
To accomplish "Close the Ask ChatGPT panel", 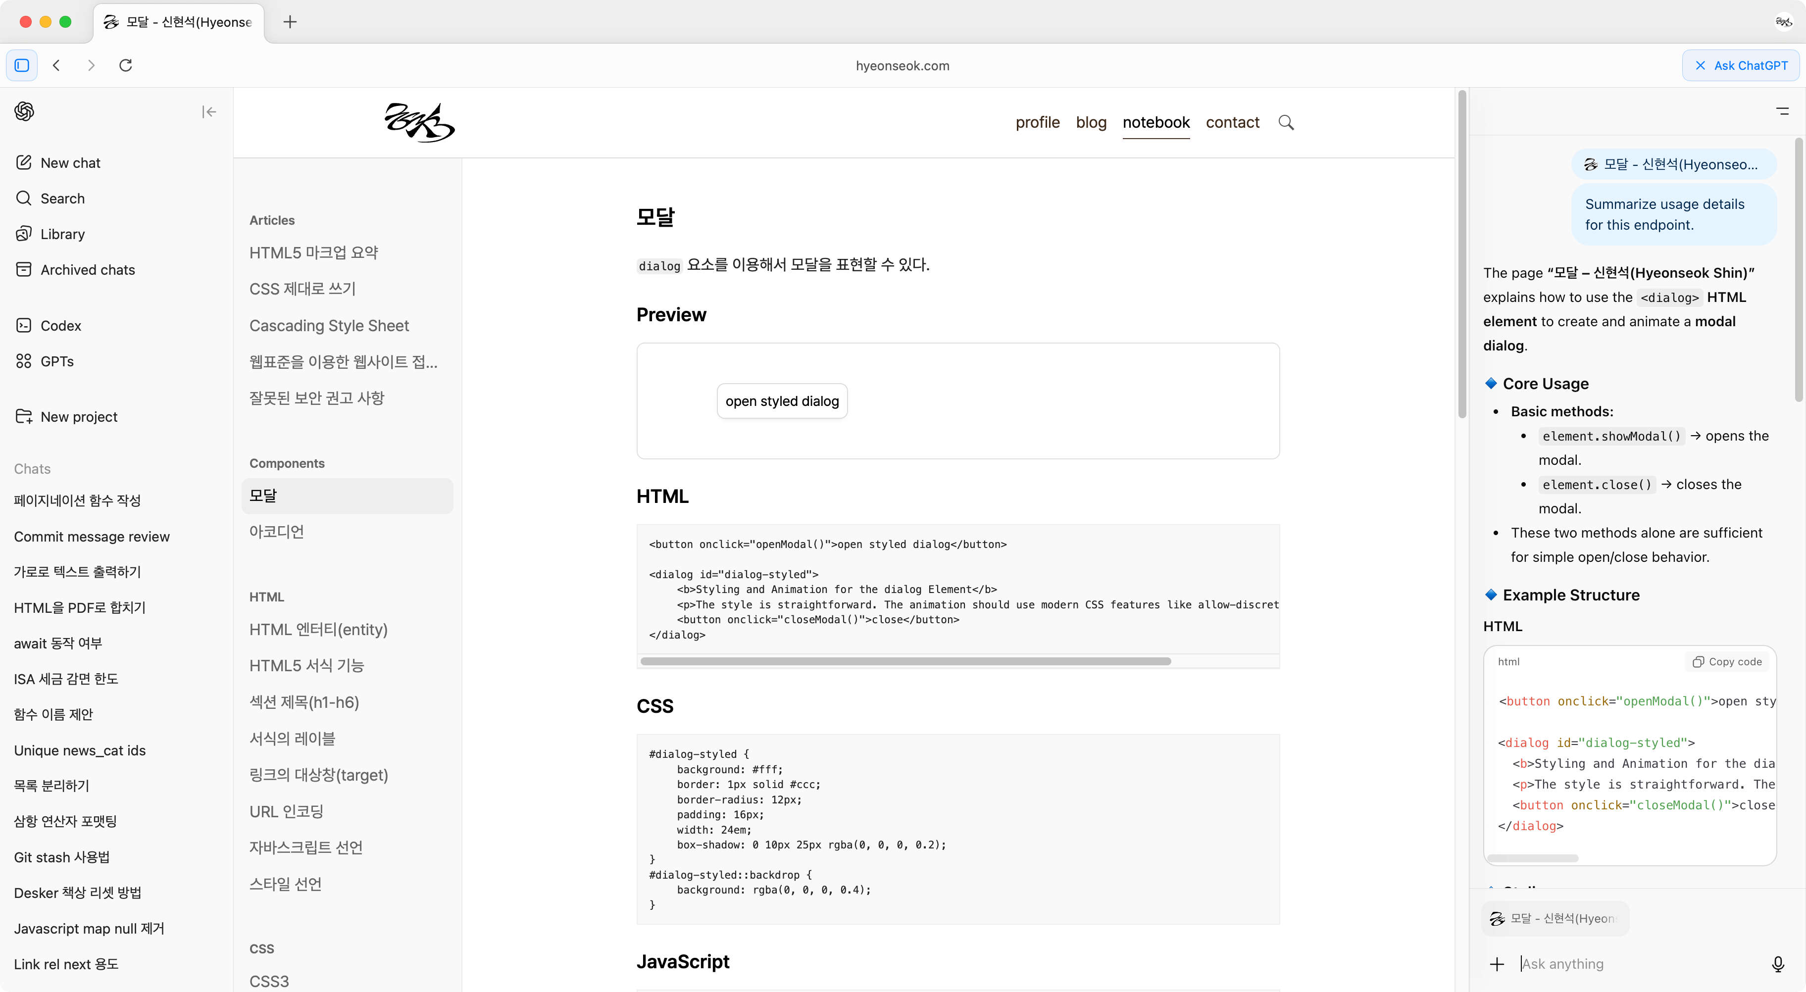I will [x=1700, y=65].
